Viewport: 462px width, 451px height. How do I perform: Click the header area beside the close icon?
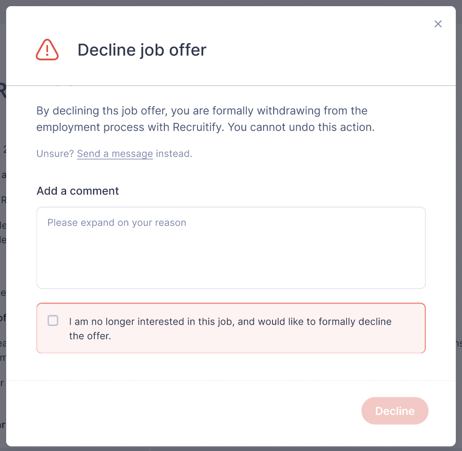324,50
